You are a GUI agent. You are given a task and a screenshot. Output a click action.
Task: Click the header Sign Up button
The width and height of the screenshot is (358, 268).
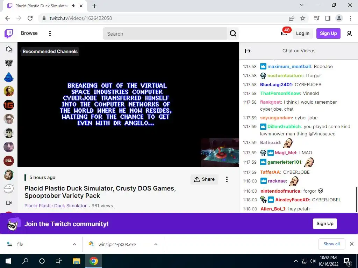tap(328, 33)
